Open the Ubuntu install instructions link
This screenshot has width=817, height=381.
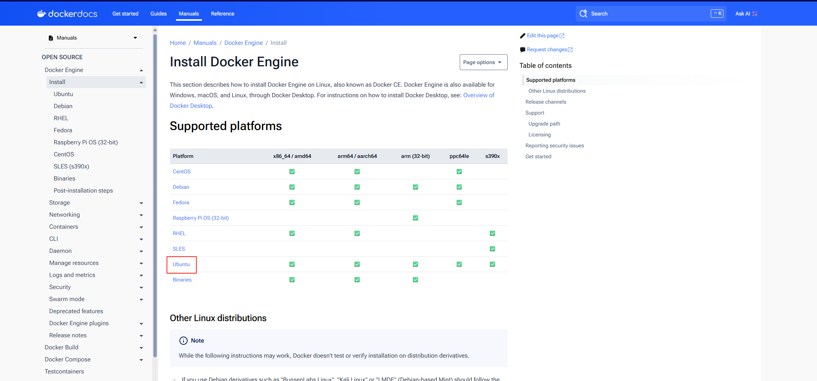[181, 264]
